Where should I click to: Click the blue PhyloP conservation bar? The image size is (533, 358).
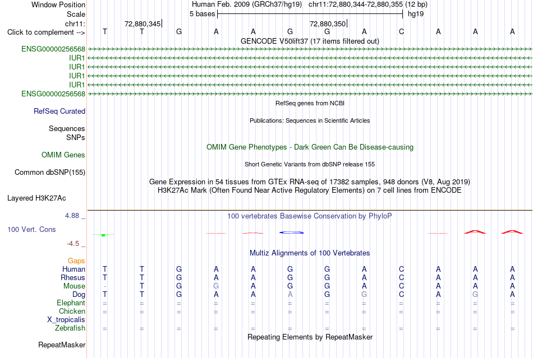292,233
